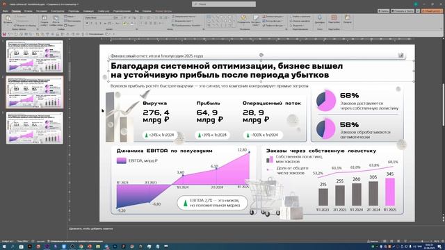The image size is (445, 250).
Task: Switch to Normal view icon in status bar
Action: 385,241
